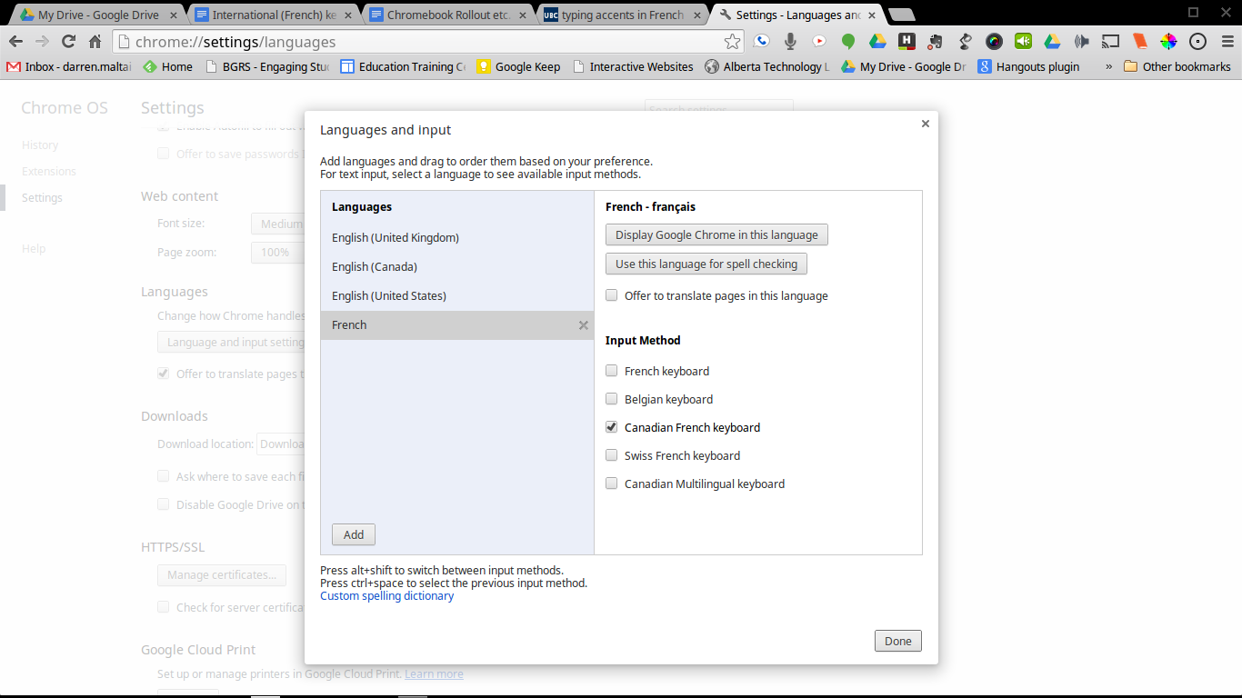Check Offer to translate pages in this language
Image resolution: width=1242 pixels, height=698 pixels.
[x=612, y=295]
